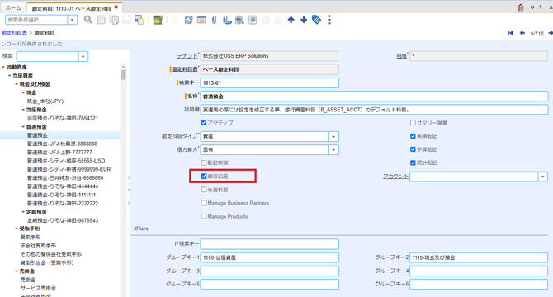Viewport: 553px width, 297px height.
Task: Click the Save and New toolbar icon
Action: pos(139,20)
